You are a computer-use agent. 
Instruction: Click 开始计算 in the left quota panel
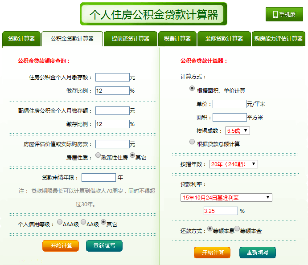point(61,246)
